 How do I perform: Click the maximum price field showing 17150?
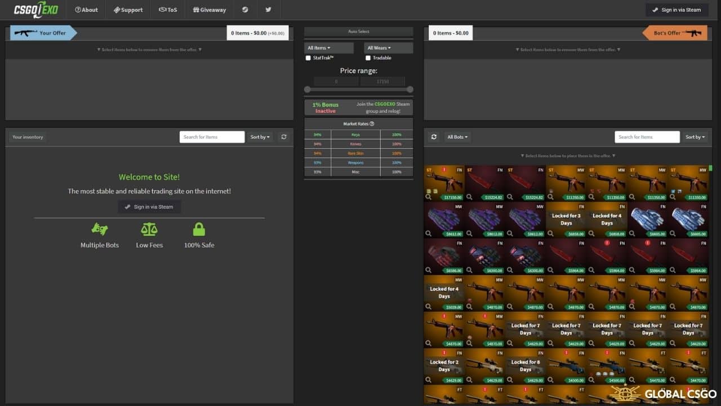click(382, 82)
